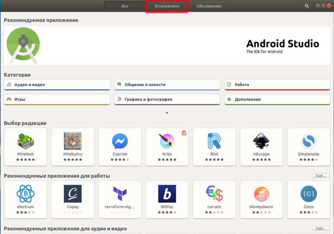The height and width of the screenshot is (234, 334).
Task: Click the brush icon in Графика и фотография
Action: tap(119, 99)
